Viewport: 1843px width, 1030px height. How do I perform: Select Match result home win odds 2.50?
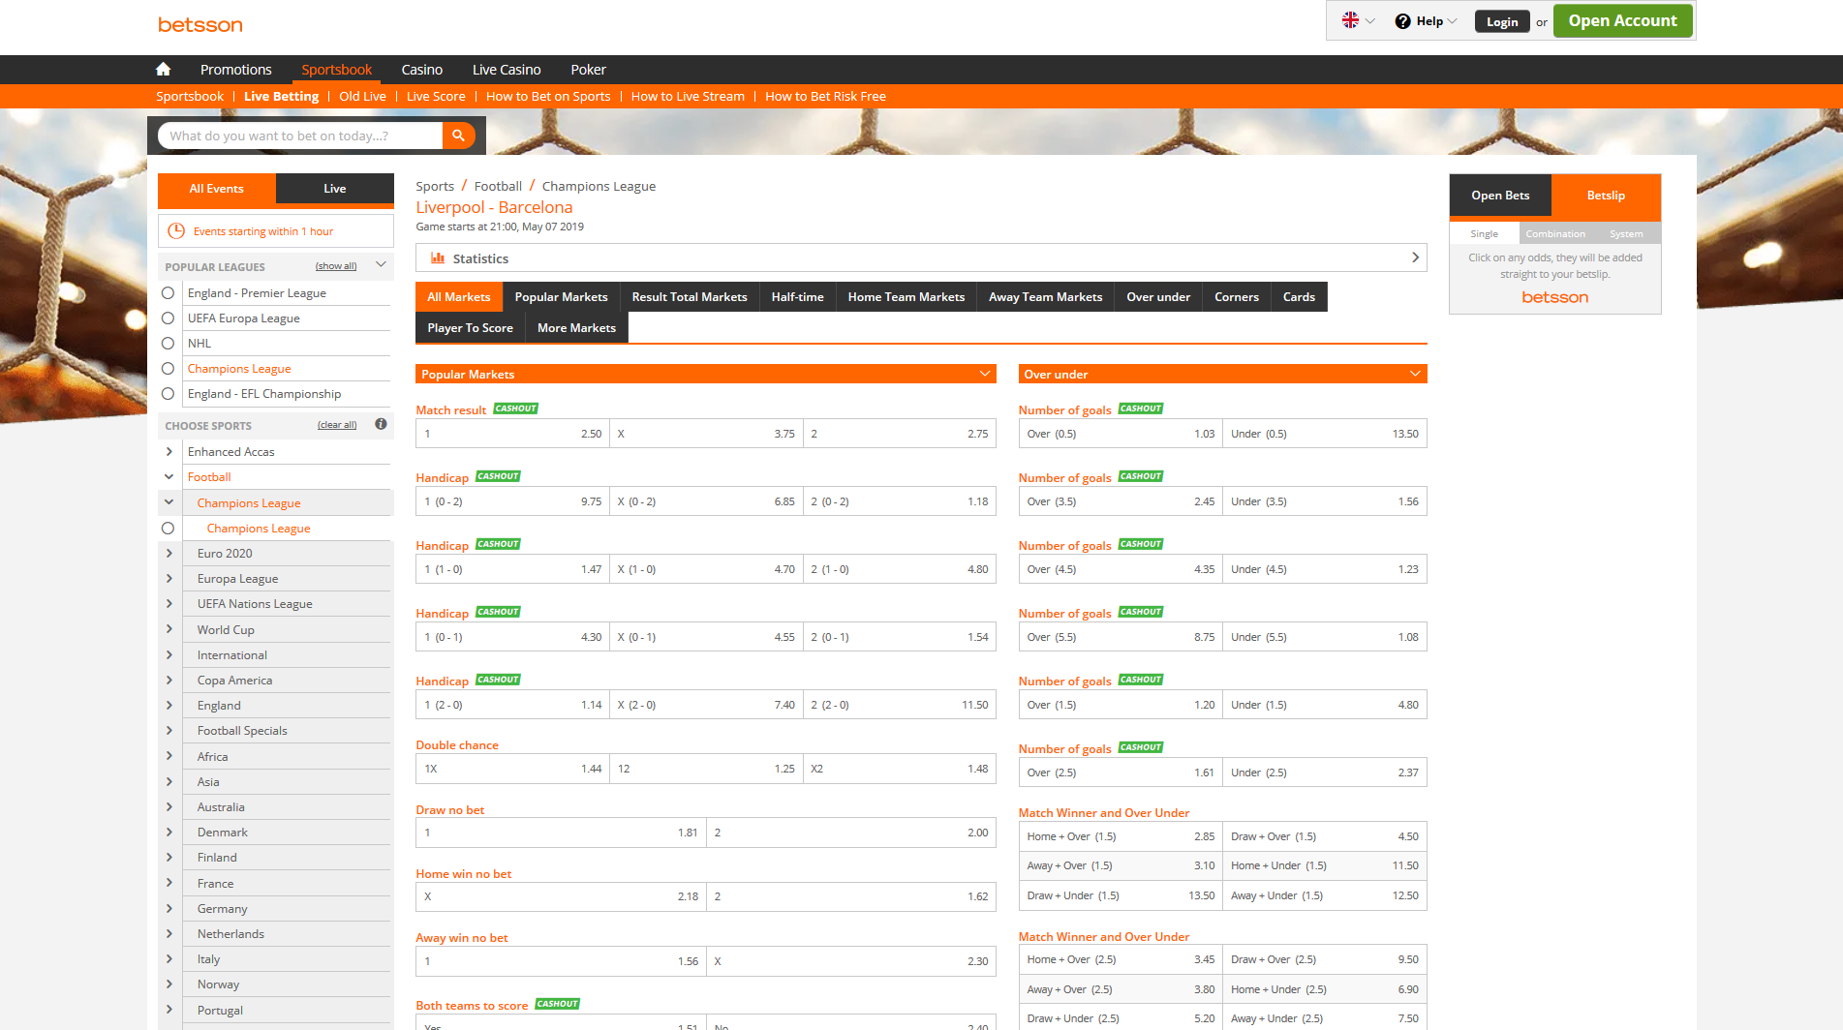point(512,434)
